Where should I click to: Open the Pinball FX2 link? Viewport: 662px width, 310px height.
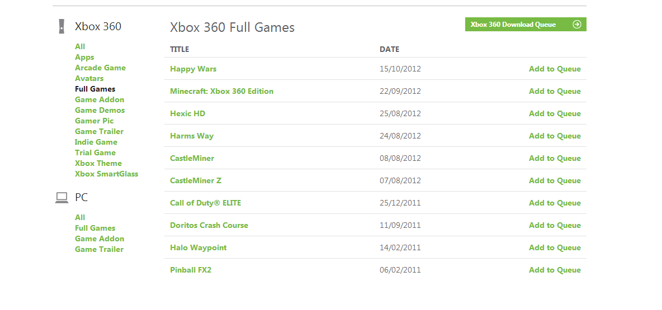coord(191,270)
